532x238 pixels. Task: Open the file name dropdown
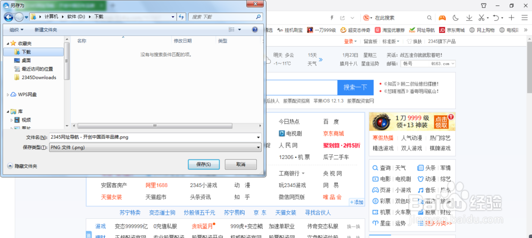pyautogui.click(x=259, y=137)
